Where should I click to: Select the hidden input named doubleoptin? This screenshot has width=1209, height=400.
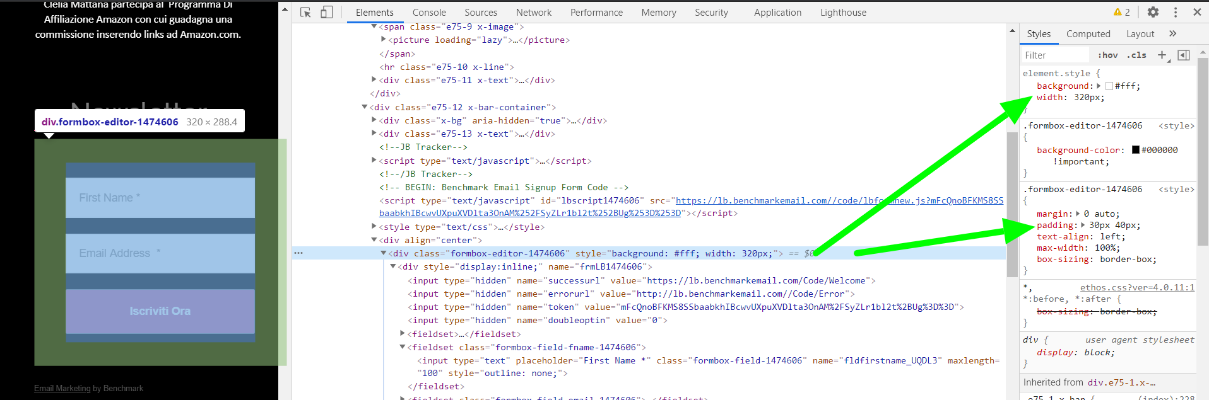click(x=538, y=320)
